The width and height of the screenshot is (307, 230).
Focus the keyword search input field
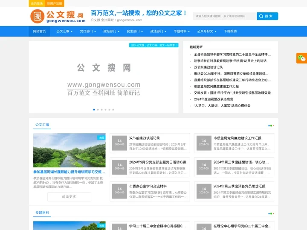pyautogui.click(x=225, y=16)
